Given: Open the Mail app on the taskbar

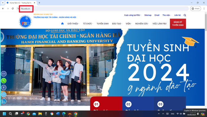Looking at the screenshot, I should pos(34,114).
